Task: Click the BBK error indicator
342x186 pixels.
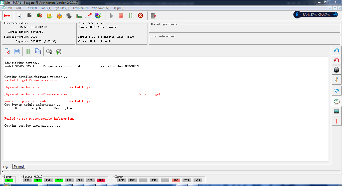Action: point(122,180)
